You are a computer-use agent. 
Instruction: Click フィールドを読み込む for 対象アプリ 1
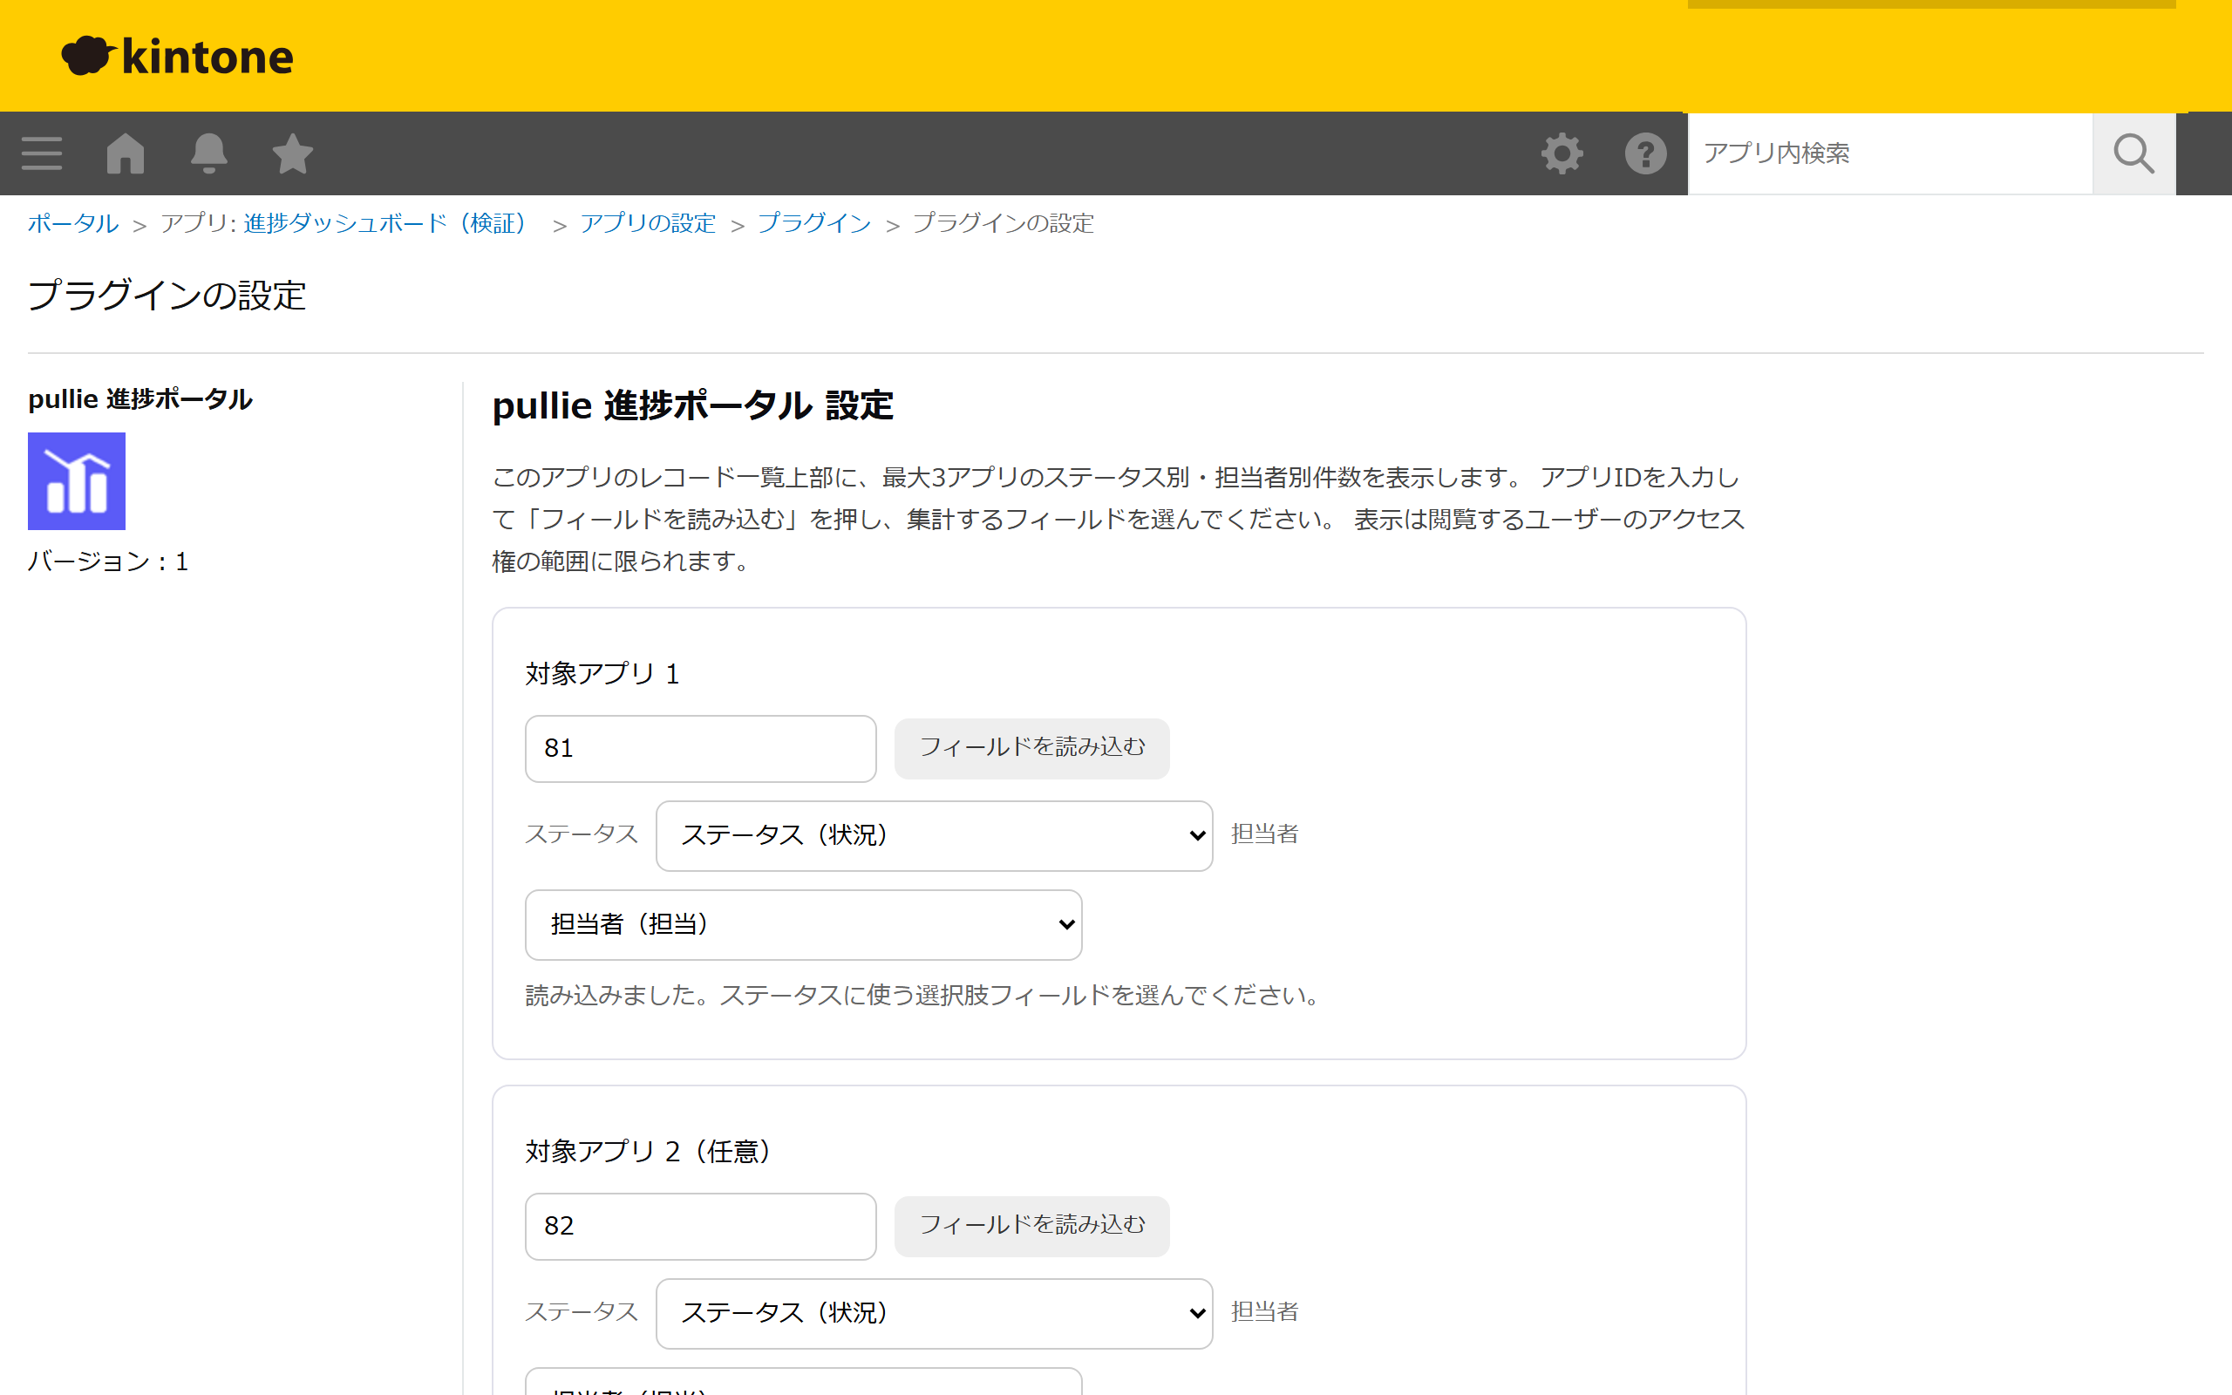[1031, 748]
